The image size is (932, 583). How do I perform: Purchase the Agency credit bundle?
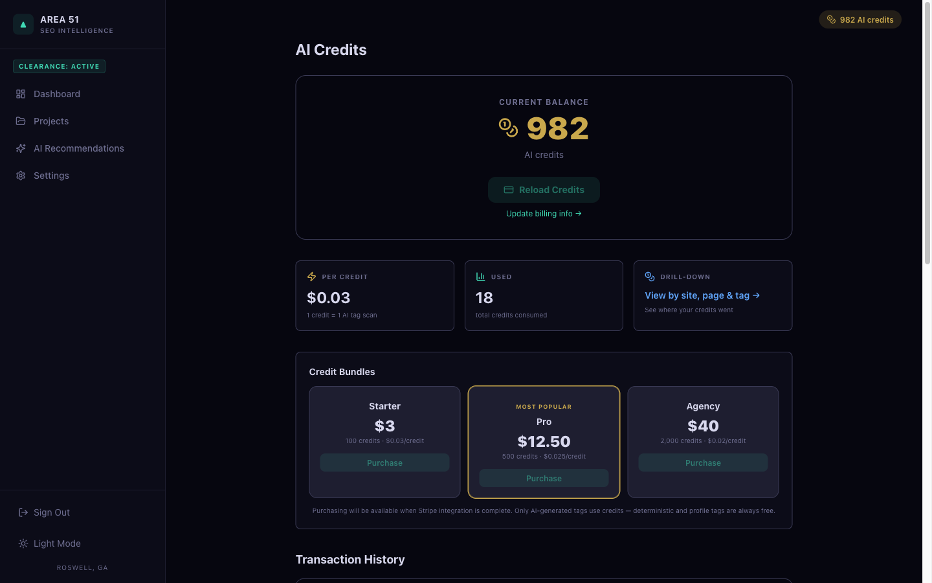703,463
